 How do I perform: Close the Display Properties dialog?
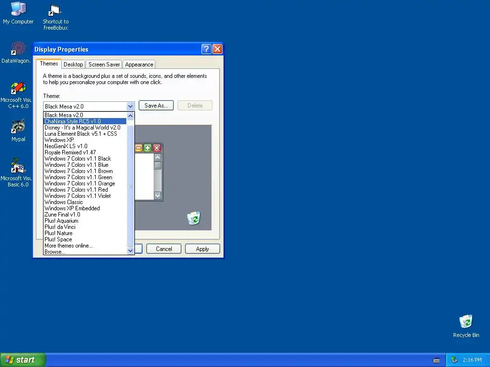pyautogui.click(x=218, y=49)
